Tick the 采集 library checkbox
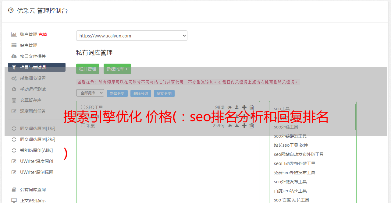391x203 pixels. pos(83,125)
